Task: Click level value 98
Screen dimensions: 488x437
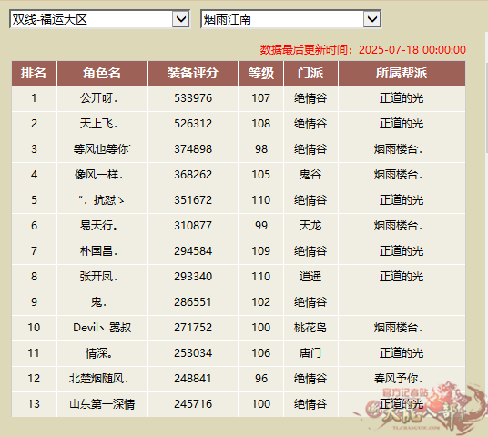Action: click(x=261, y=149)
